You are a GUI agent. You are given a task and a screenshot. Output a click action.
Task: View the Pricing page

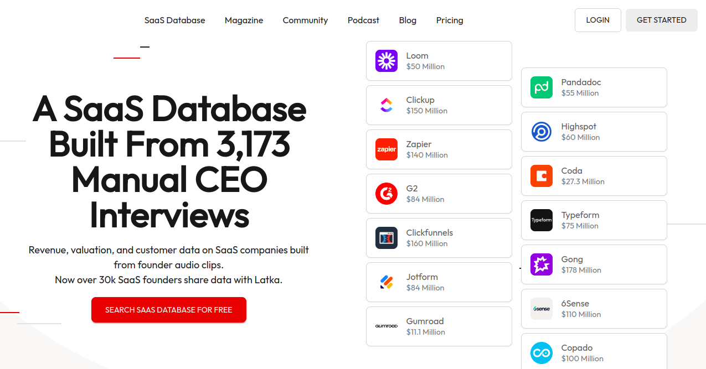click(450, 20)
